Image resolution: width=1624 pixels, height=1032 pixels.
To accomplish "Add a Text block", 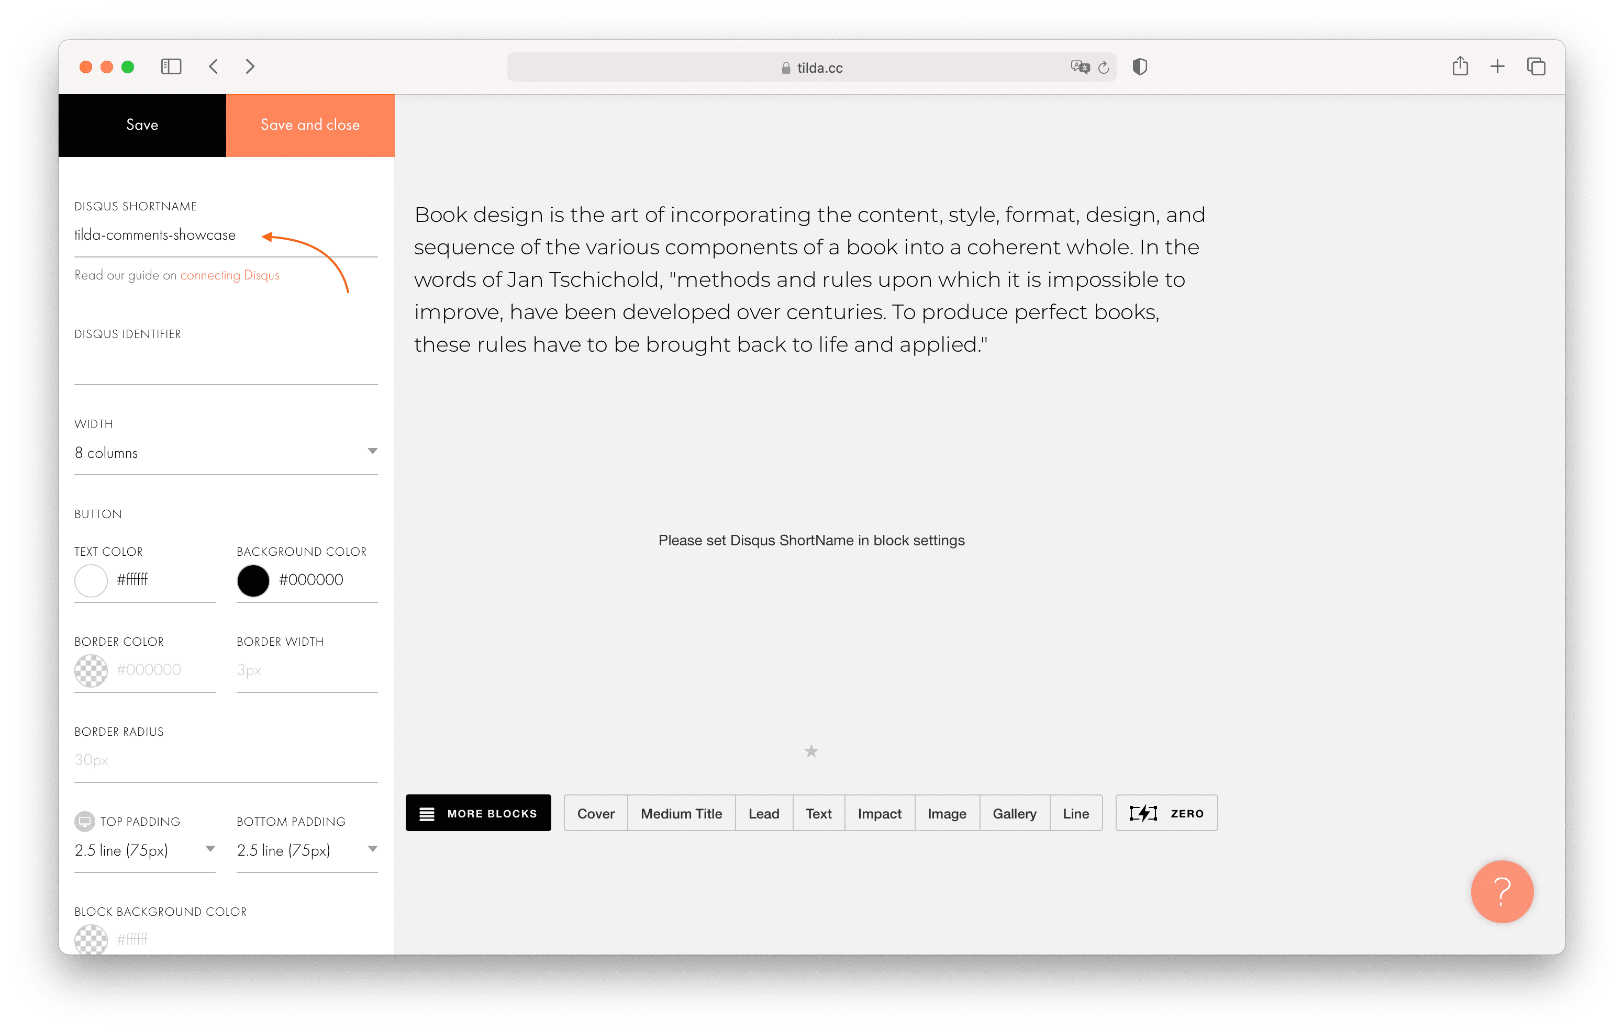I will click(819, 813).
